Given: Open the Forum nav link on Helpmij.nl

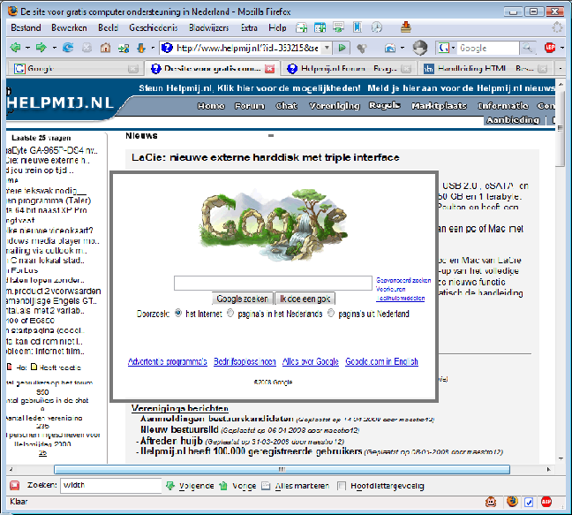Looking at the screenshot, I should pos(250,106).
